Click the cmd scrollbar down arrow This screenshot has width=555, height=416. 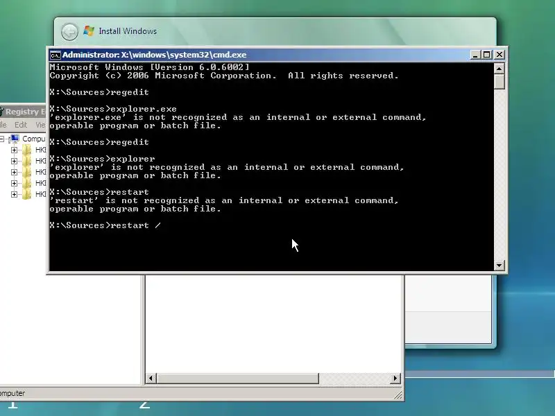(x=499, y=266)
